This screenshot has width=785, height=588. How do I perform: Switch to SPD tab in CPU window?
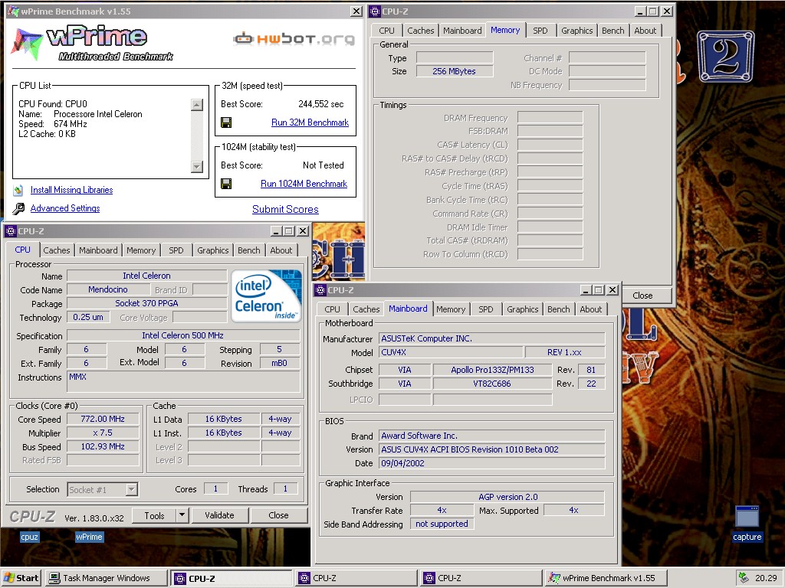point(176,250)
